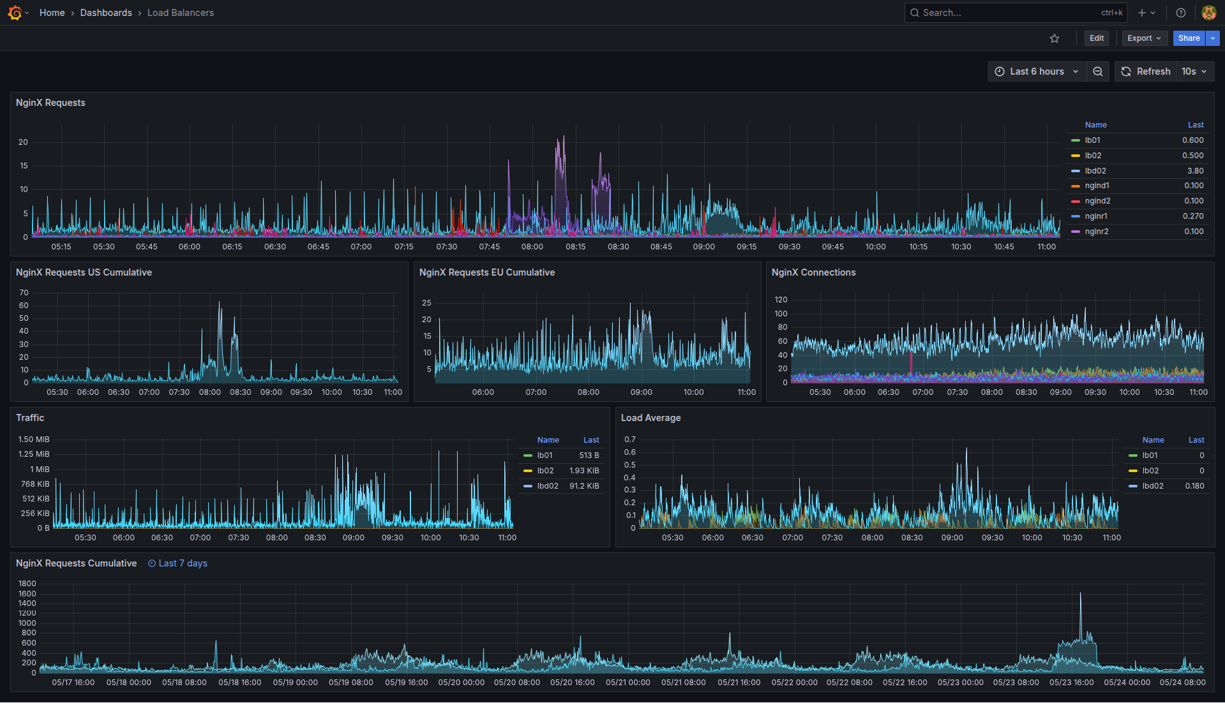Expand the chevron beside the plus icon
Viewport: 1225px width, 703px height.
tap(1153, 13)
